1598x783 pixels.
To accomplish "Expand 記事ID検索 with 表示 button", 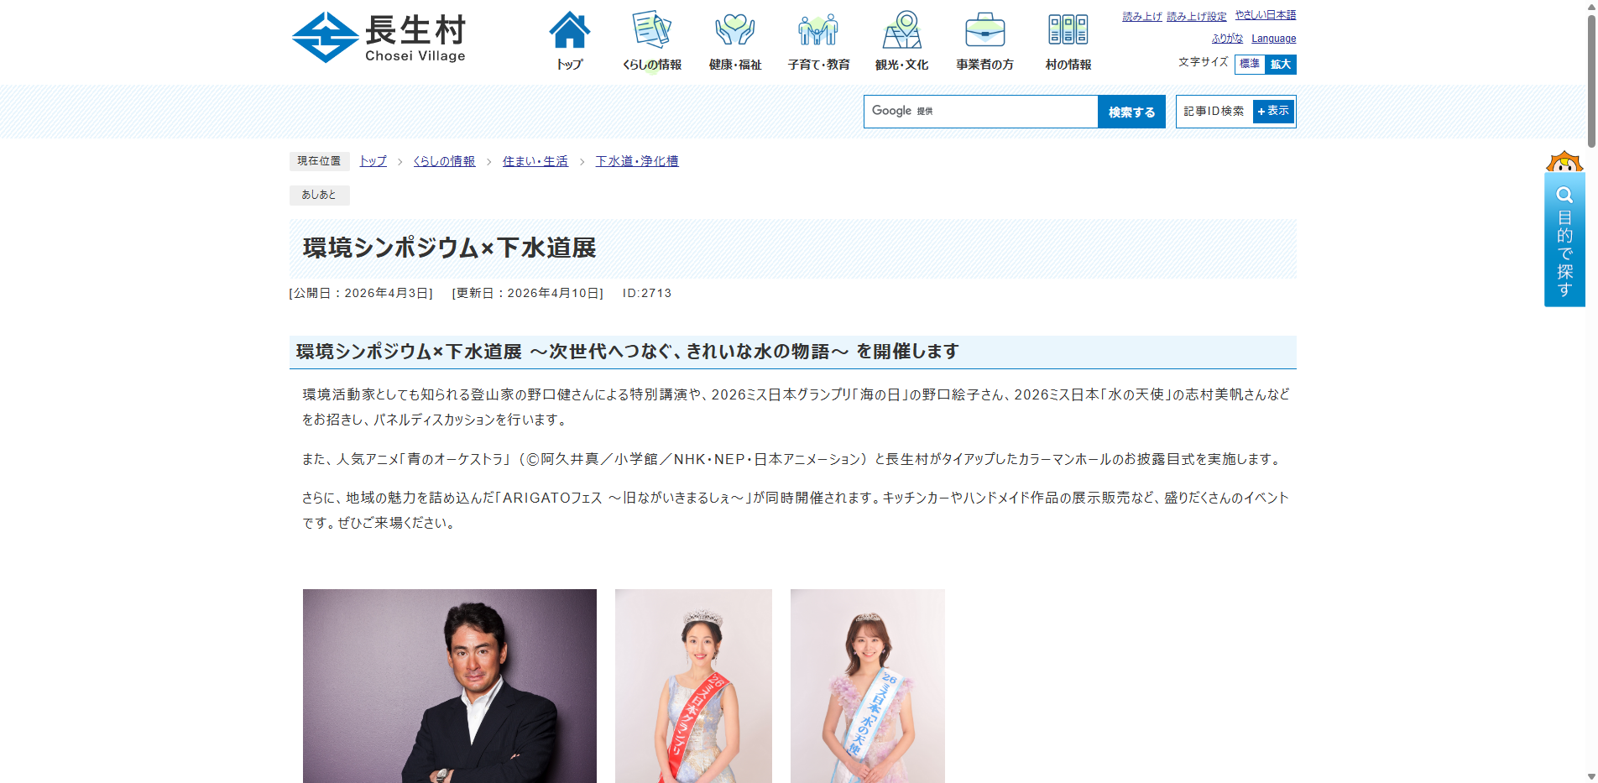I will pos(1273,111).
